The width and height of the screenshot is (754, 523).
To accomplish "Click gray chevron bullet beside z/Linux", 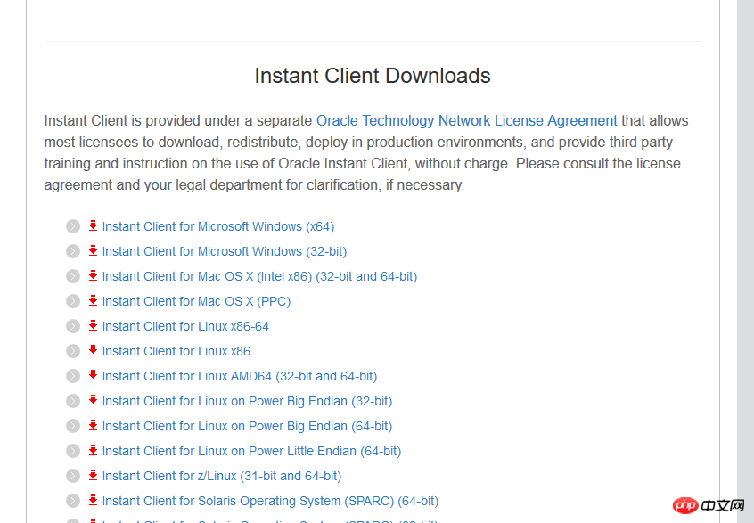I will click(x=73, y=477).
